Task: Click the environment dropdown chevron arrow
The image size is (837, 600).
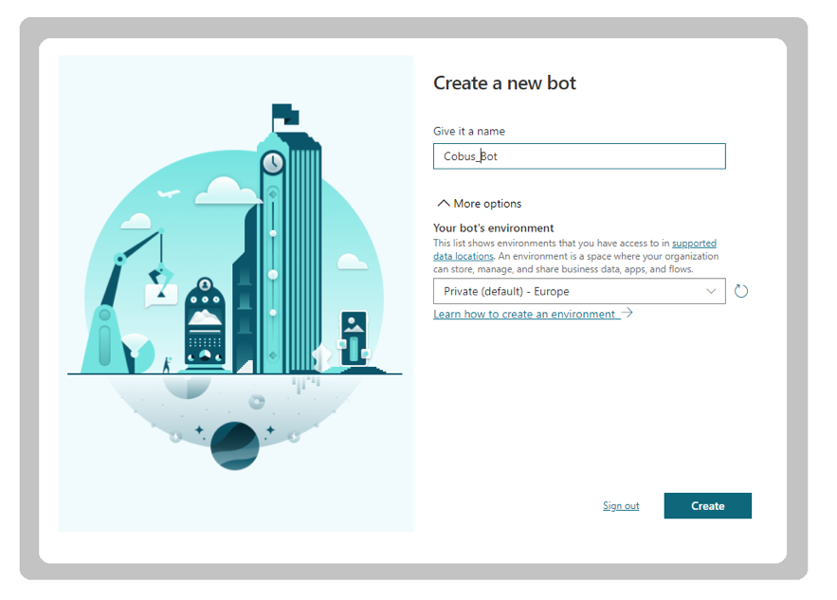Action: pyautogui.click(x=711, y=291)
